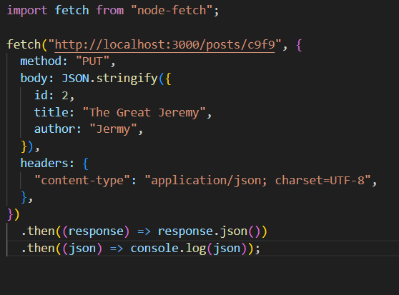The width and height of the screenshot is (399, 295).
Task: Click the application/json charset value
Action: 257,181
